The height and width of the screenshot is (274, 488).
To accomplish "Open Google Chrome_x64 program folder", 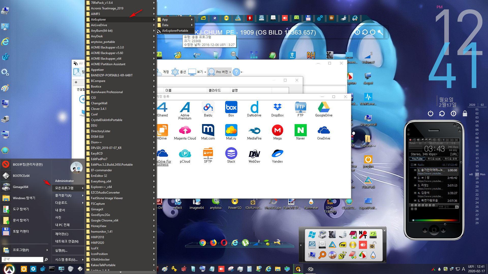I will click(120, 220).
